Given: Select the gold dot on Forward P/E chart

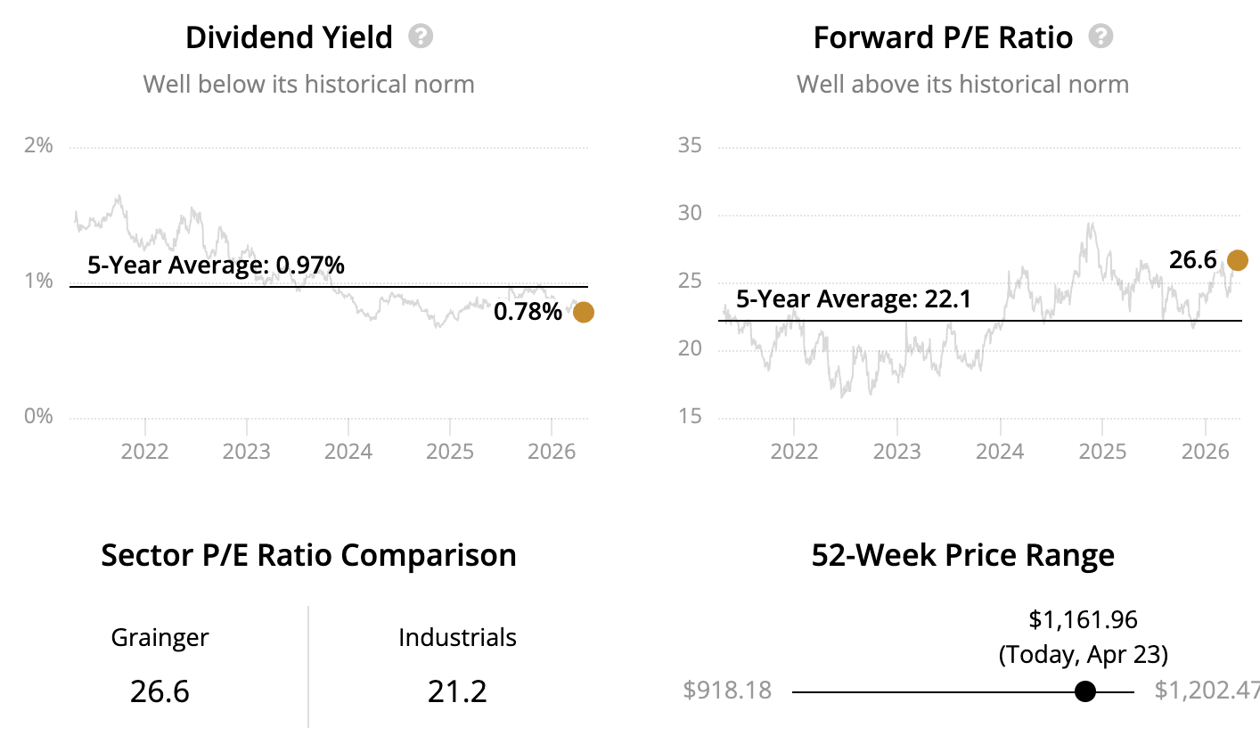Looking at the screenshot, I should point(1237,260).
